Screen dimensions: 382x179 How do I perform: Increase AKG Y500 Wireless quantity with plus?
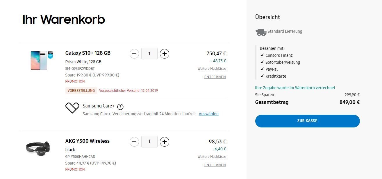tap(165, 142)
